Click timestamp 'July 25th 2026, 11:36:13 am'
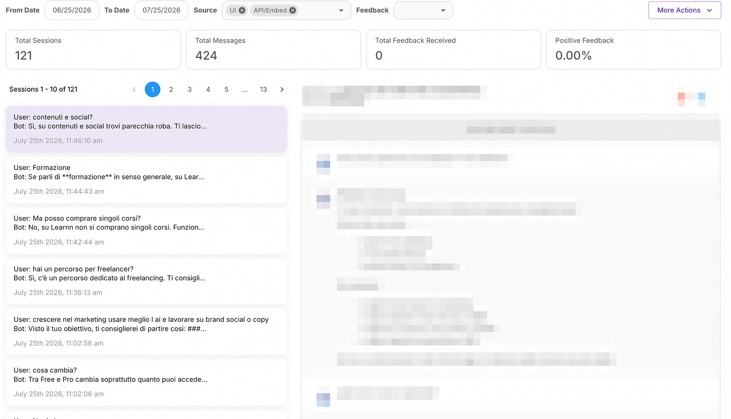 pyautogui.click(x=58, y=293)
